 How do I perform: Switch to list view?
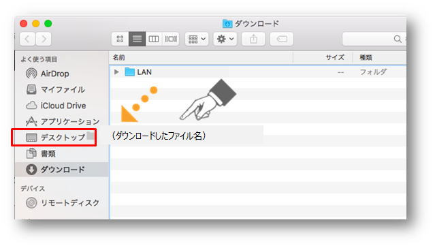137,39
